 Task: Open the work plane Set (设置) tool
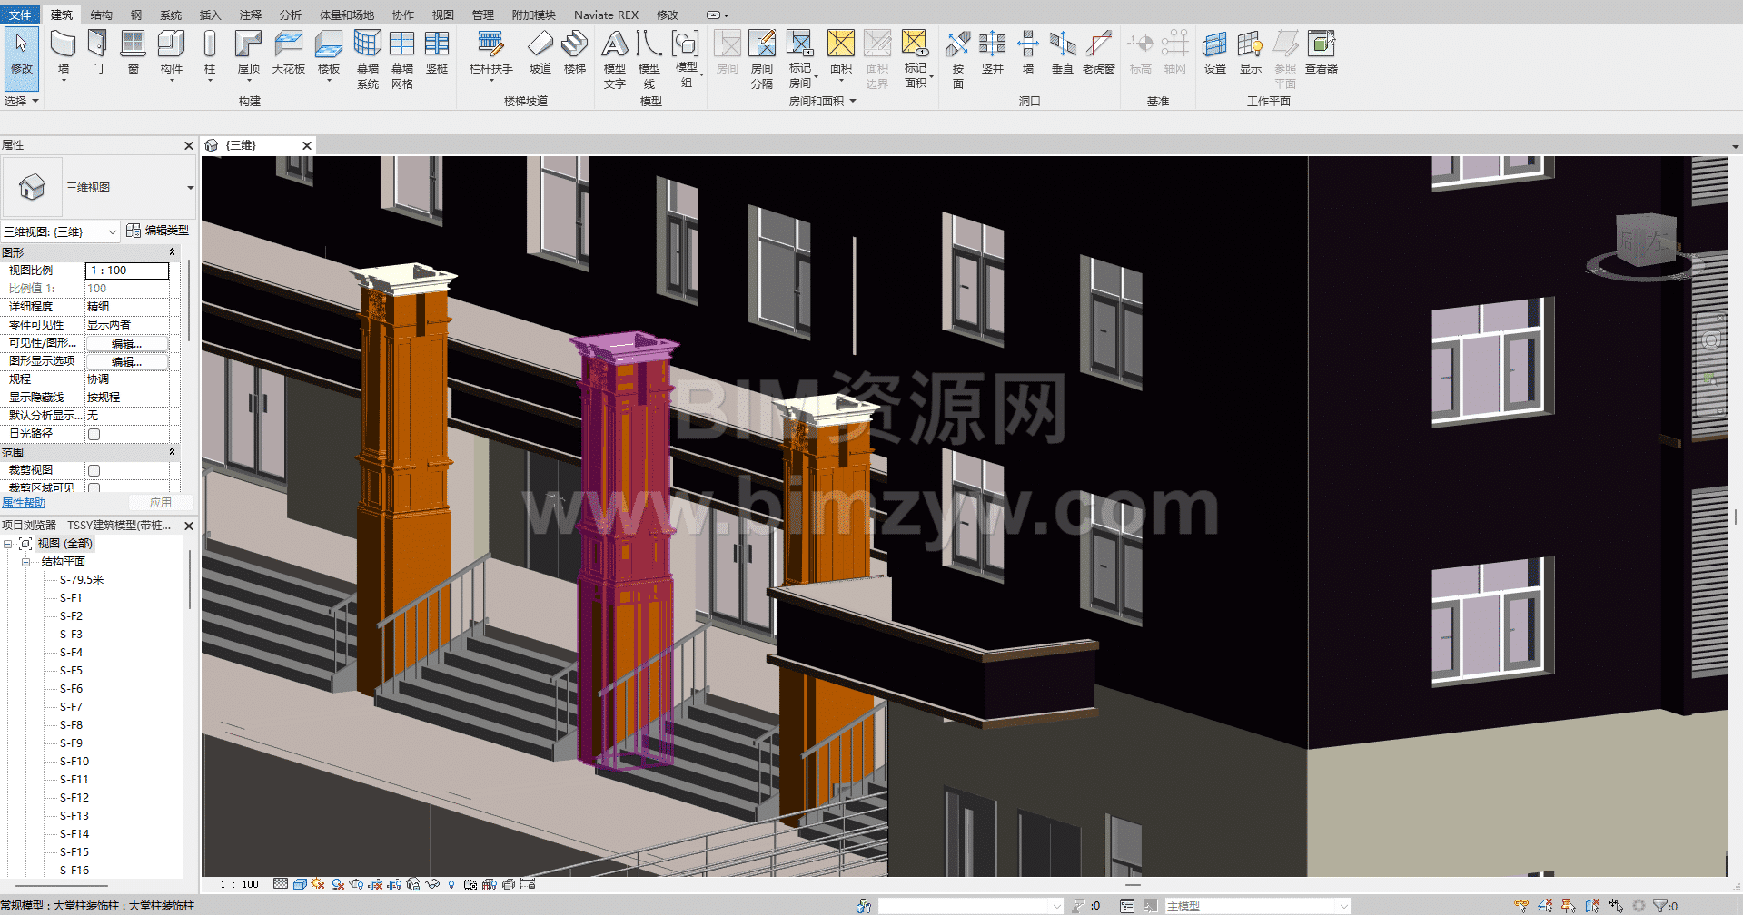[x=1215, y=53]
